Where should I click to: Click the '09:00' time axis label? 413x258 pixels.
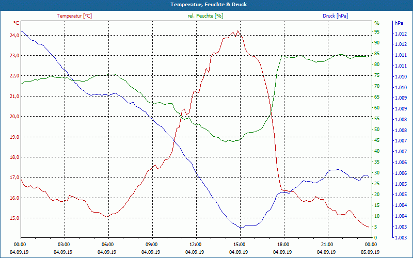(x=151, y=244)
